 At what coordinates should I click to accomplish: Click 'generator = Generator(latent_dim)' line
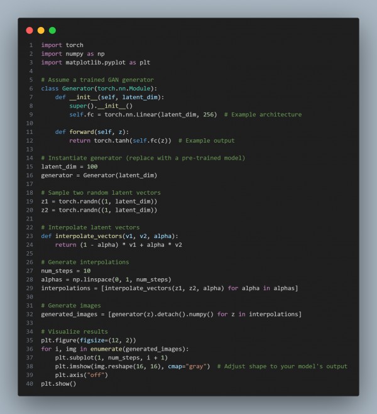tap(99, 175)
